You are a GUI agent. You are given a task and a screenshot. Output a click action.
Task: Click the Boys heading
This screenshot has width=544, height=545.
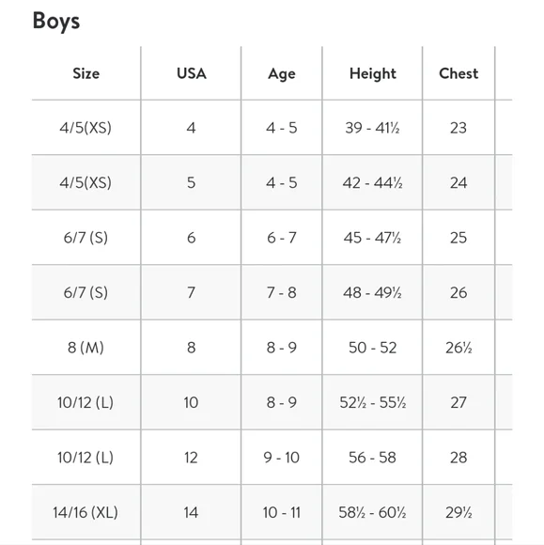pos(56,22)
